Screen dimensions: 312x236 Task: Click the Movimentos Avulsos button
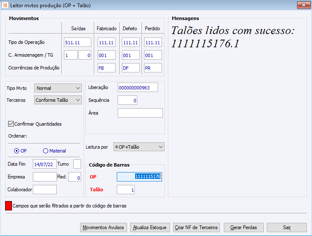pos(104,227)
